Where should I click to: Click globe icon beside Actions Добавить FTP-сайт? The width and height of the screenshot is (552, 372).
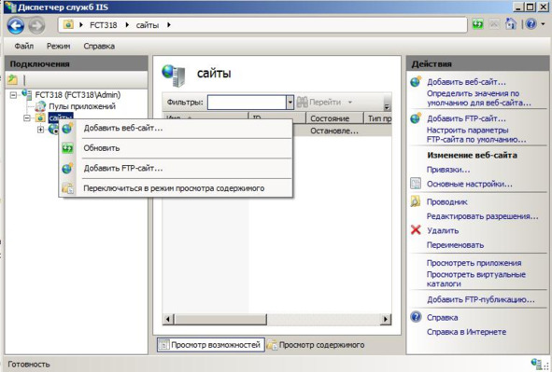pyautogui.click(x=416, y=118)
